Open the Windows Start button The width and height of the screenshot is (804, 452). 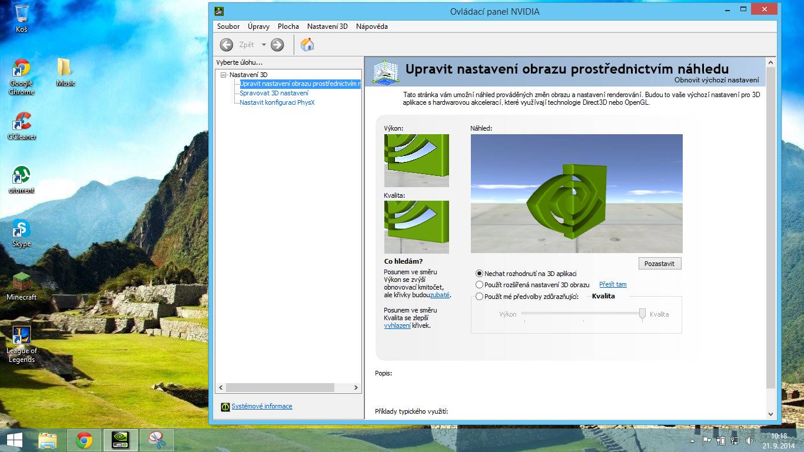(14, 440)
